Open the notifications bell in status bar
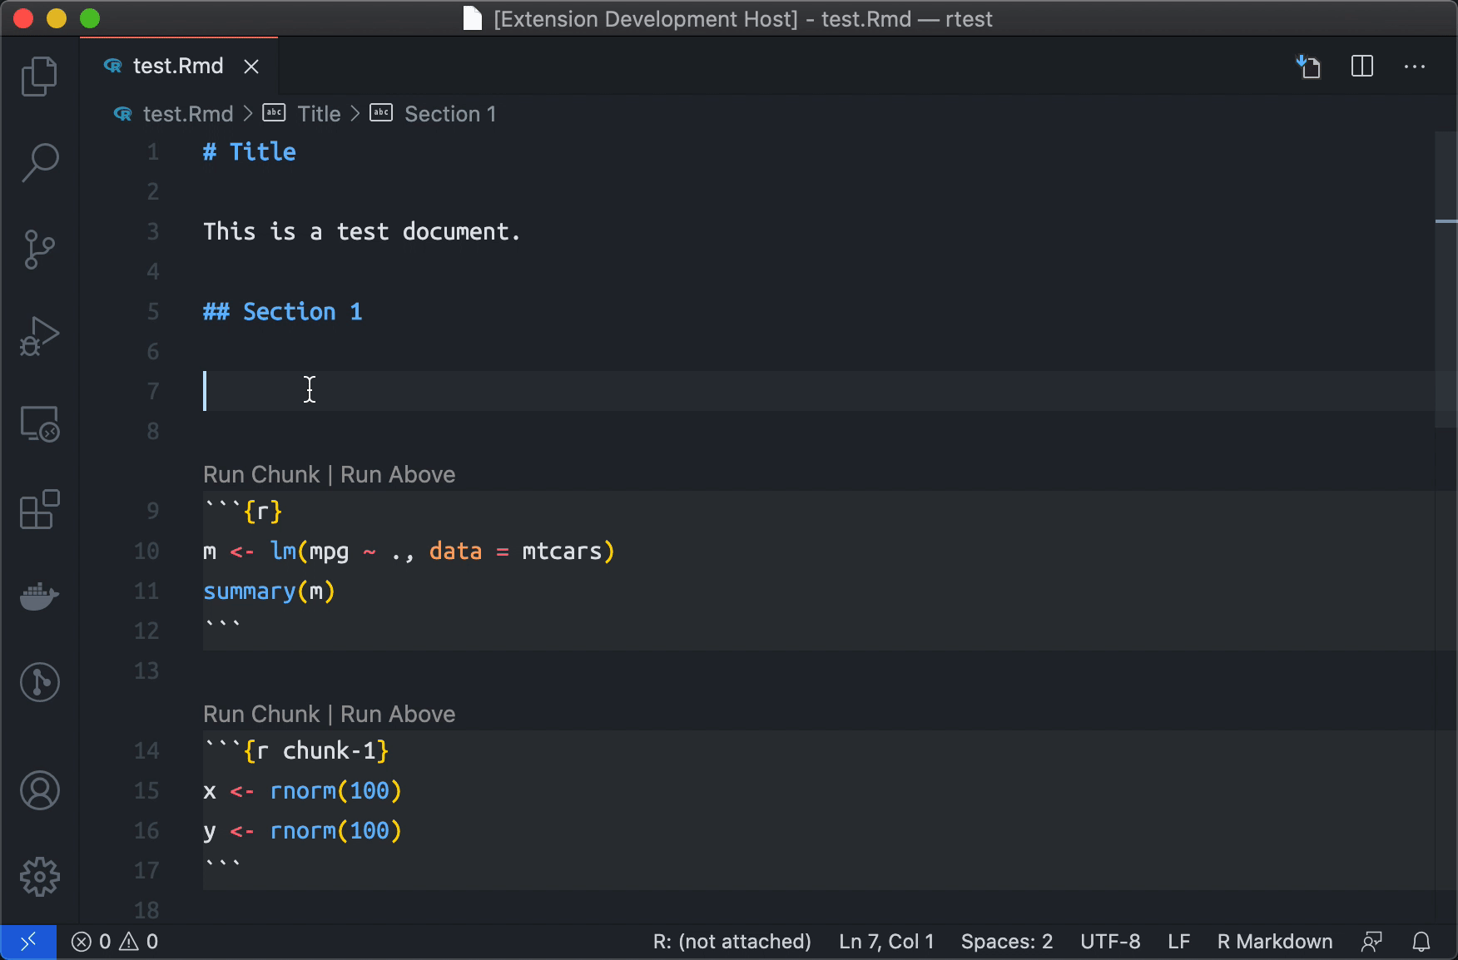 1421,942
